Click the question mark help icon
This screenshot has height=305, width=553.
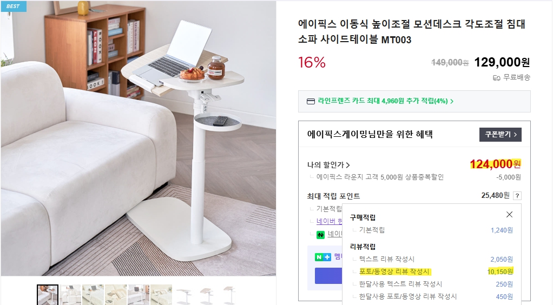(x=517, y=196)
